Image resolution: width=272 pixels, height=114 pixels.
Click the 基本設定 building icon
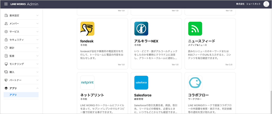(6, 16)
